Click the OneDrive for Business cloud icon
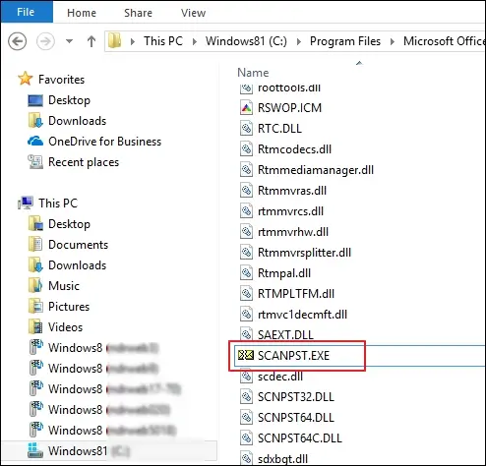 (x=35, y=142)
